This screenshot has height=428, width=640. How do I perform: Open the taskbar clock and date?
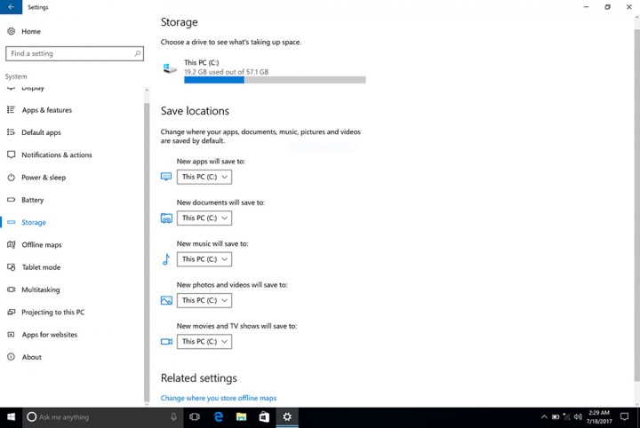click(x=599, y=416)
